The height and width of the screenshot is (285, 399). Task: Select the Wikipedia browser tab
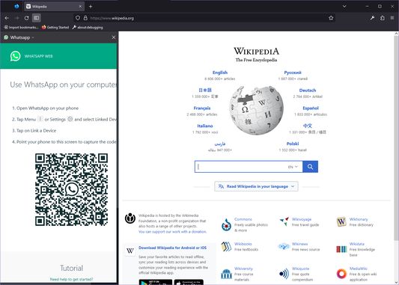click(x=54, y=7)
